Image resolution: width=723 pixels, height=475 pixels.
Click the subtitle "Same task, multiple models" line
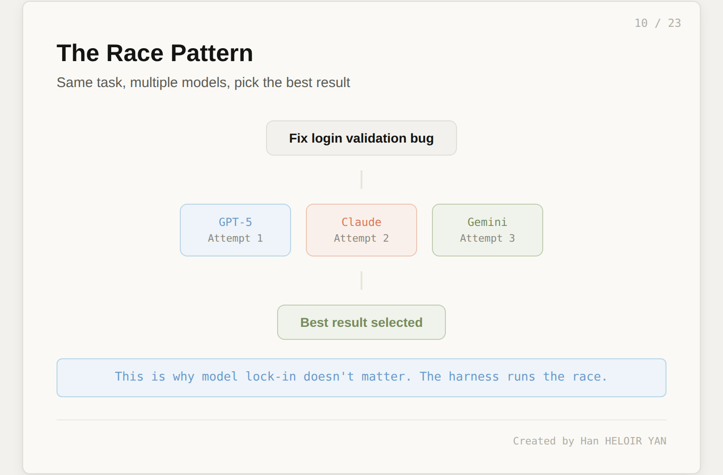click(203, 82)
